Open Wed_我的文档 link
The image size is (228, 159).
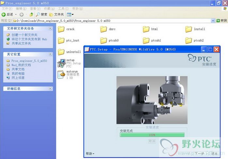pos(21,65)
